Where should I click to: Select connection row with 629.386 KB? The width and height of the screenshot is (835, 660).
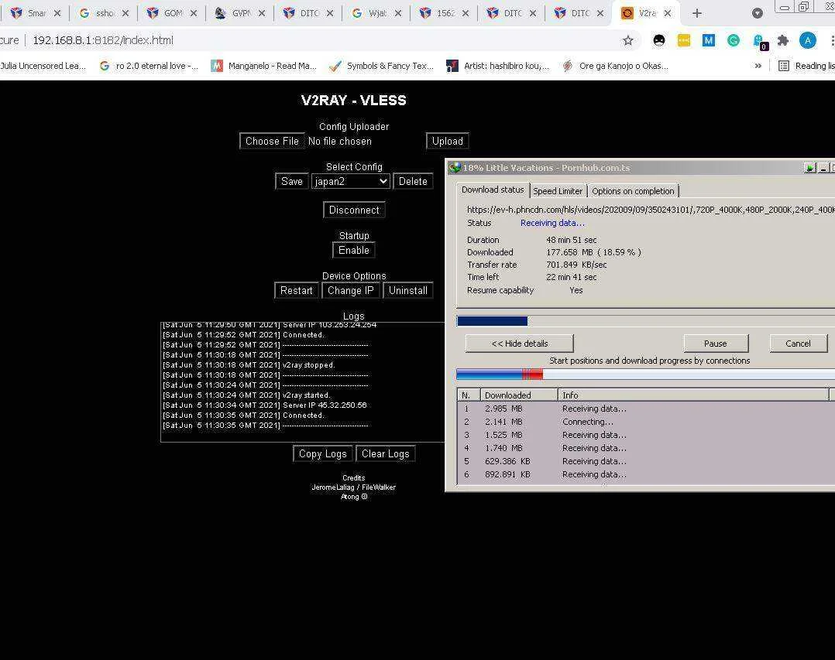[x=645, y=461]
